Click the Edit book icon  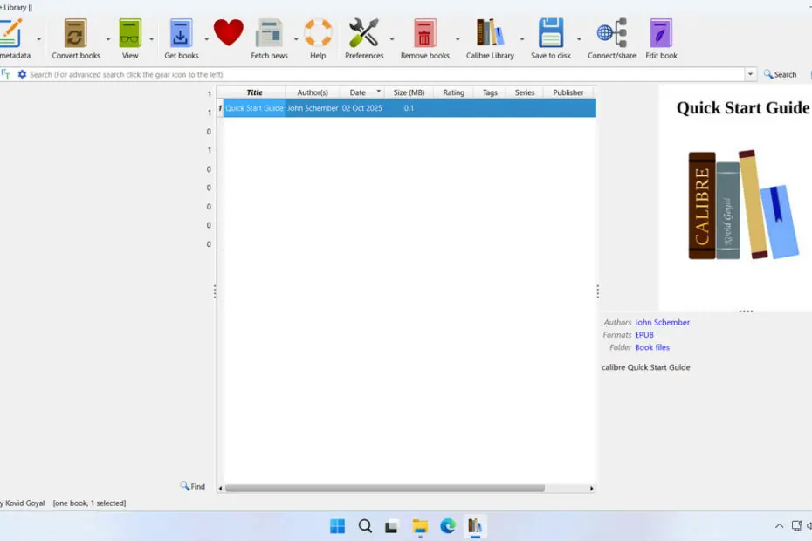click(x=661, y=35)
